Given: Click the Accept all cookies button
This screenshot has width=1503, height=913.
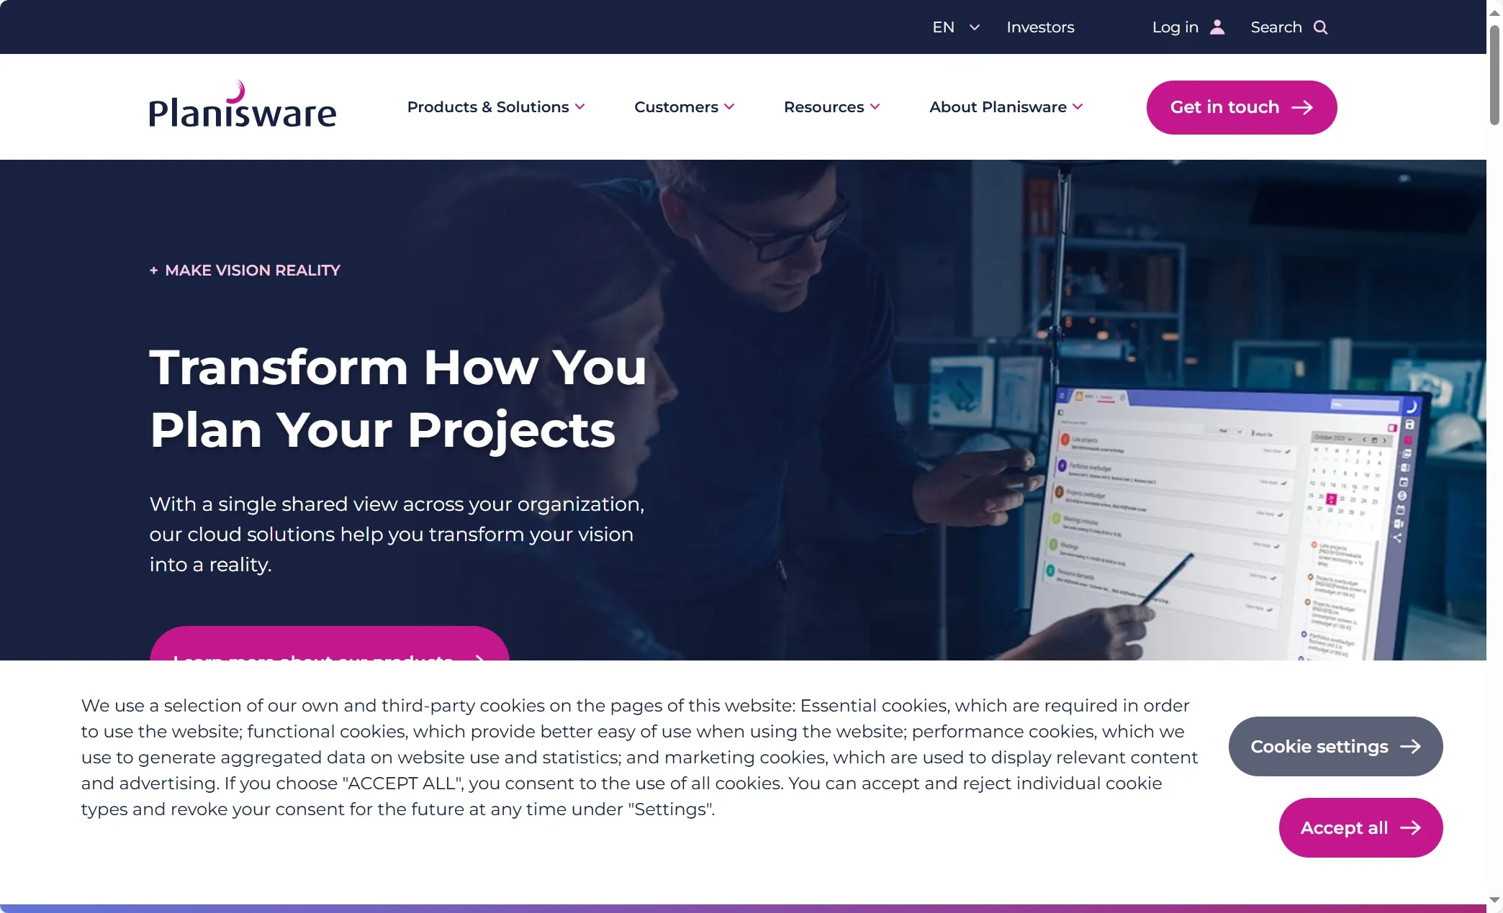Looking at the screenshot, I should tap(1361, 827).
